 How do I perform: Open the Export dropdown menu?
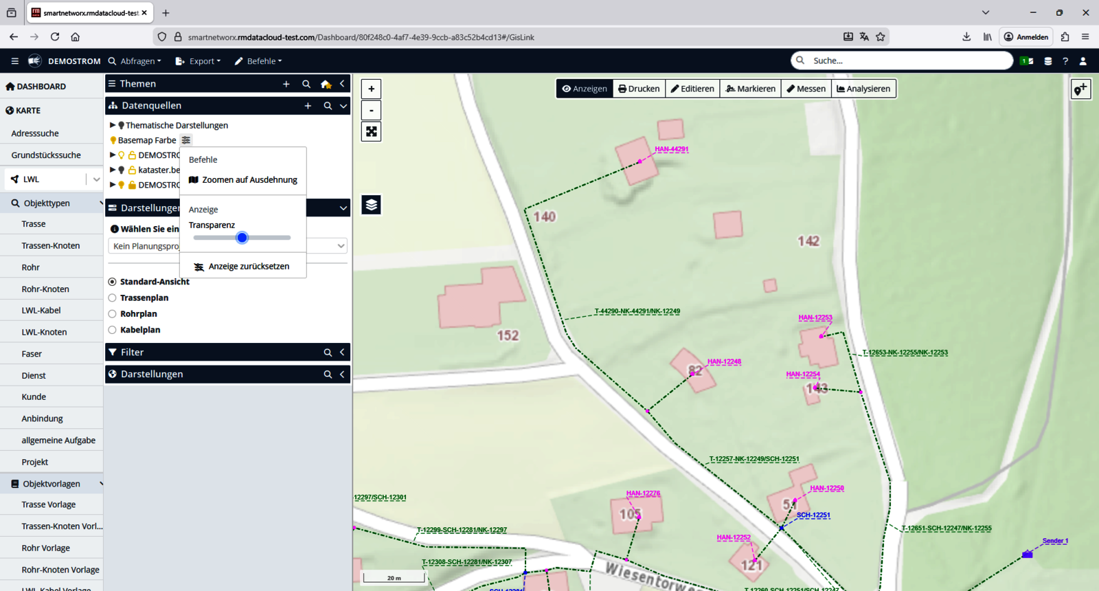click(x=199, y=61)
